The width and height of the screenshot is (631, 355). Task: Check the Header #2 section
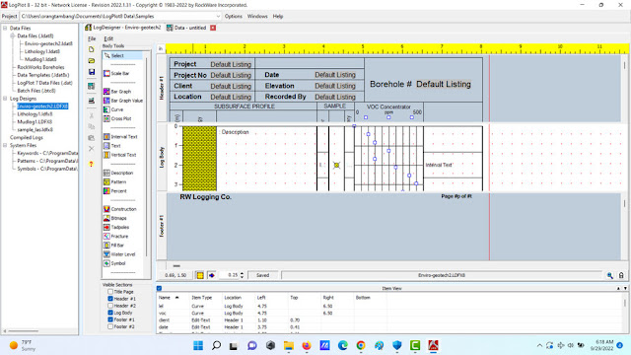(110, 306)
